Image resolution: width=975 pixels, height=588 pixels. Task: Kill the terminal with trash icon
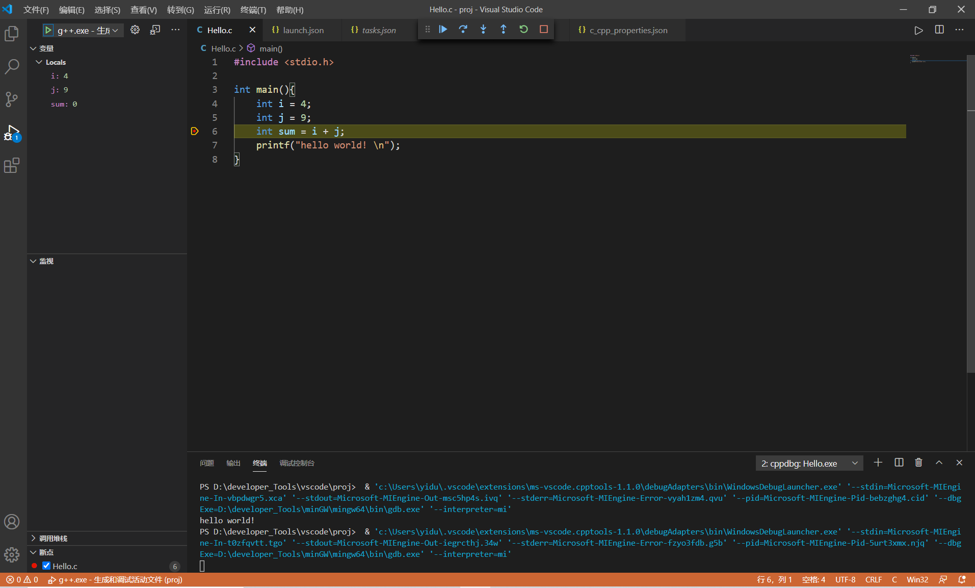(918, 463)
